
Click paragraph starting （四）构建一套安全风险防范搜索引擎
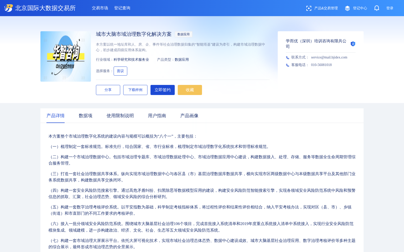coord(202,194)
